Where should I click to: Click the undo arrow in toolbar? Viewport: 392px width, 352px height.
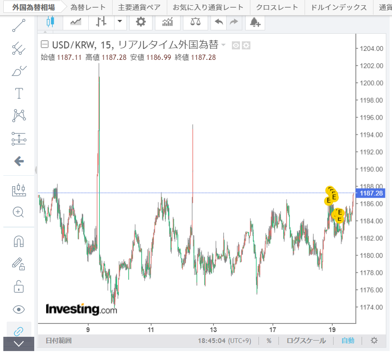(219, 22)
